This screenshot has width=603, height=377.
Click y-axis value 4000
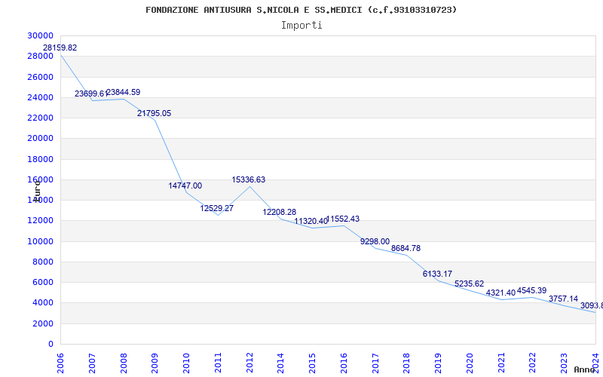42,303
